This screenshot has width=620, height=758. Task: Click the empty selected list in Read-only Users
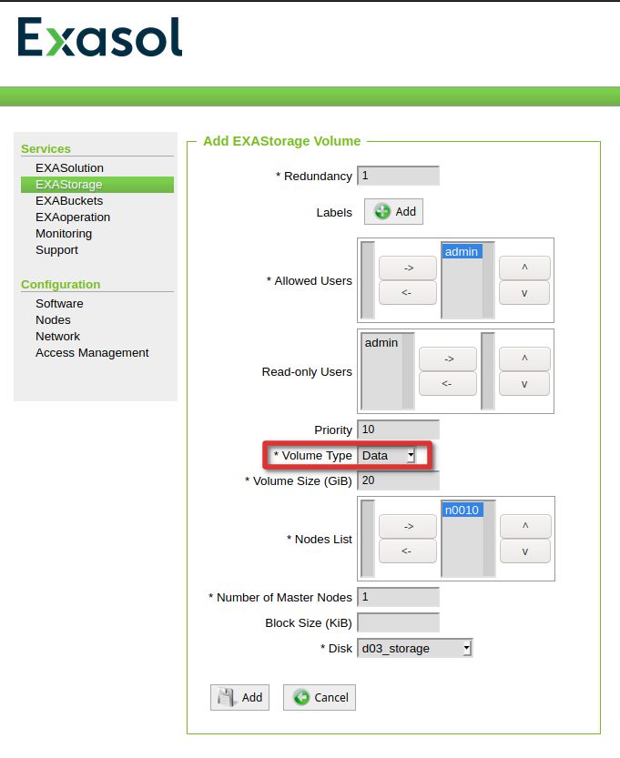tap(488, 371)
